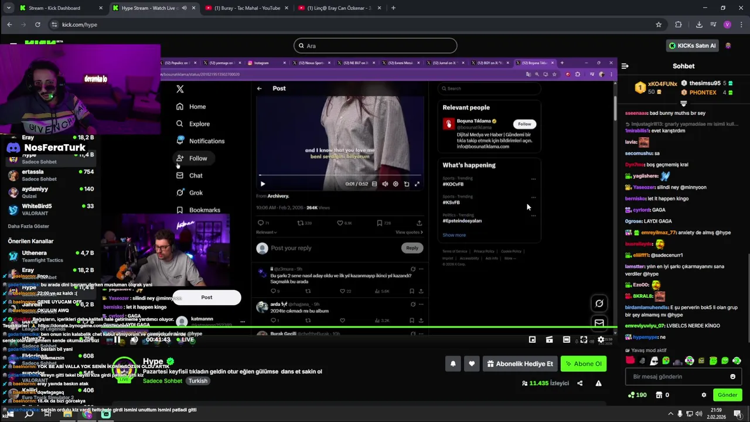This screenshot has width=750, height=422.
Task: Open emoji picker in message box
Action: pos(732,377)
